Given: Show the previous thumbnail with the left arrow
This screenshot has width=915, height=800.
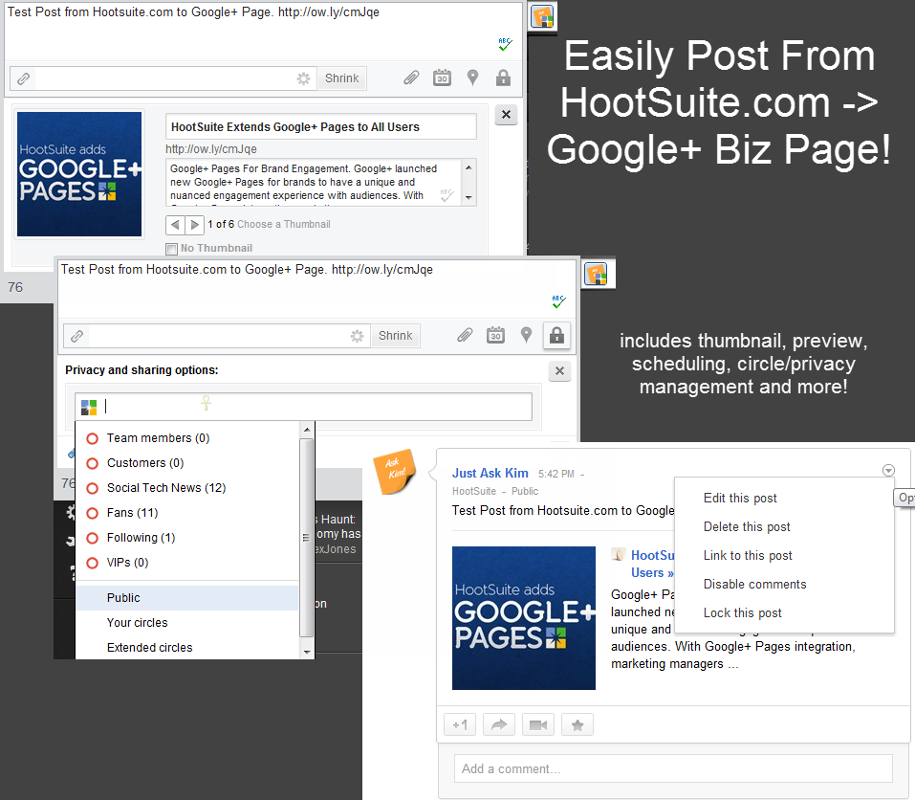Looking at the screenshot, I should coord(175,224).
